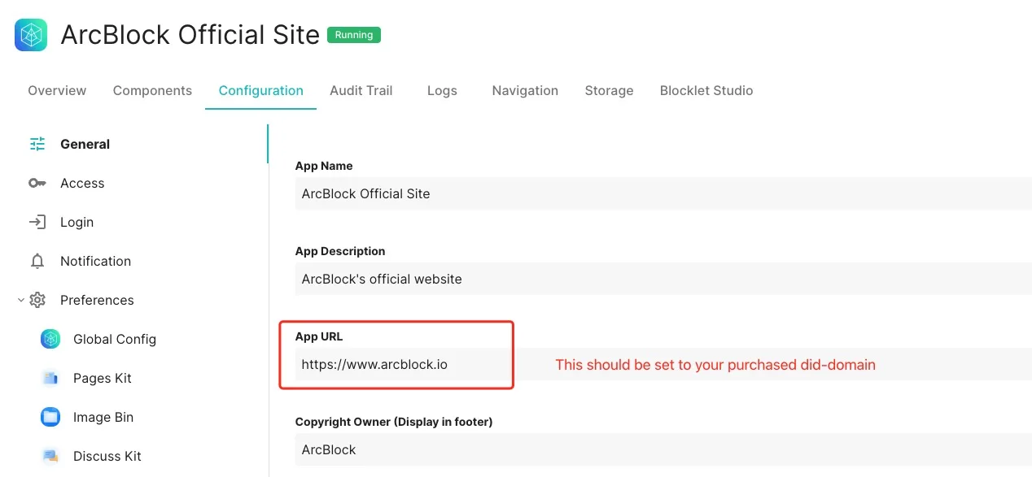Switch to the Overview tab

pyautogui.click(x=57, y=90)
